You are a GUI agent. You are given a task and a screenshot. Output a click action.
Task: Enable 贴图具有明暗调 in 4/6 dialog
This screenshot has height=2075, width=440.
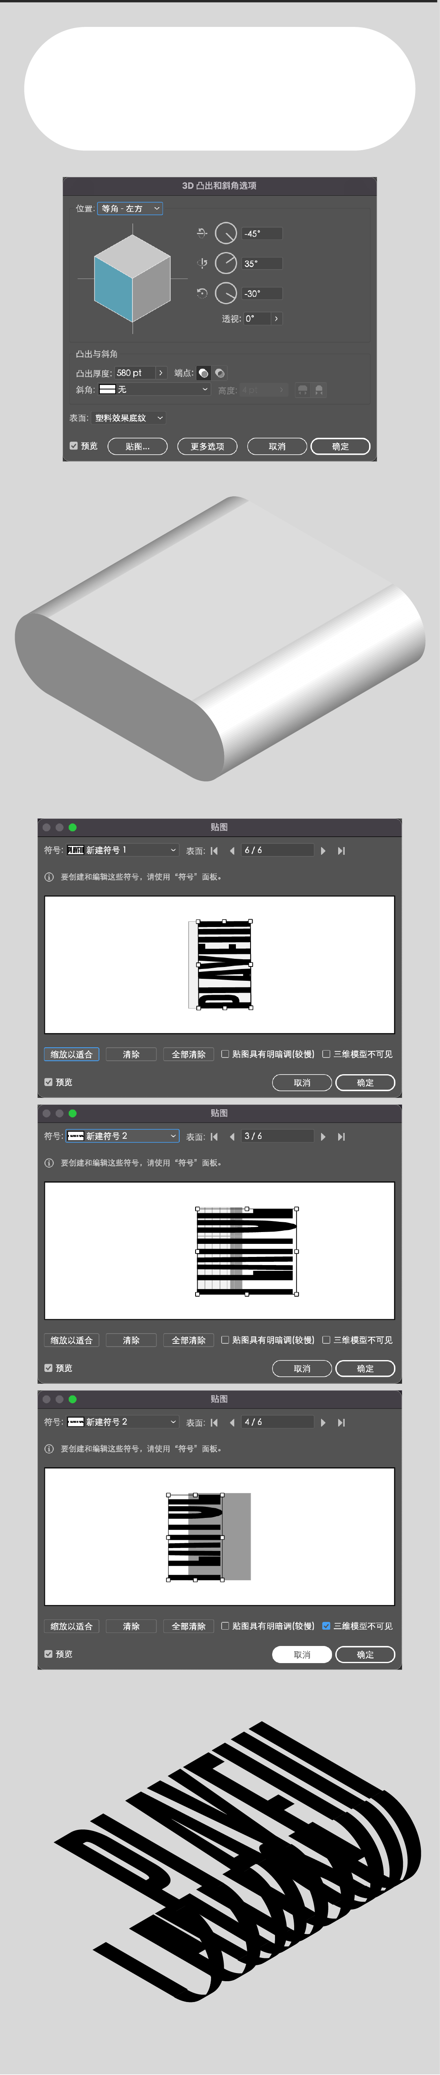[x=225, y=1626]
